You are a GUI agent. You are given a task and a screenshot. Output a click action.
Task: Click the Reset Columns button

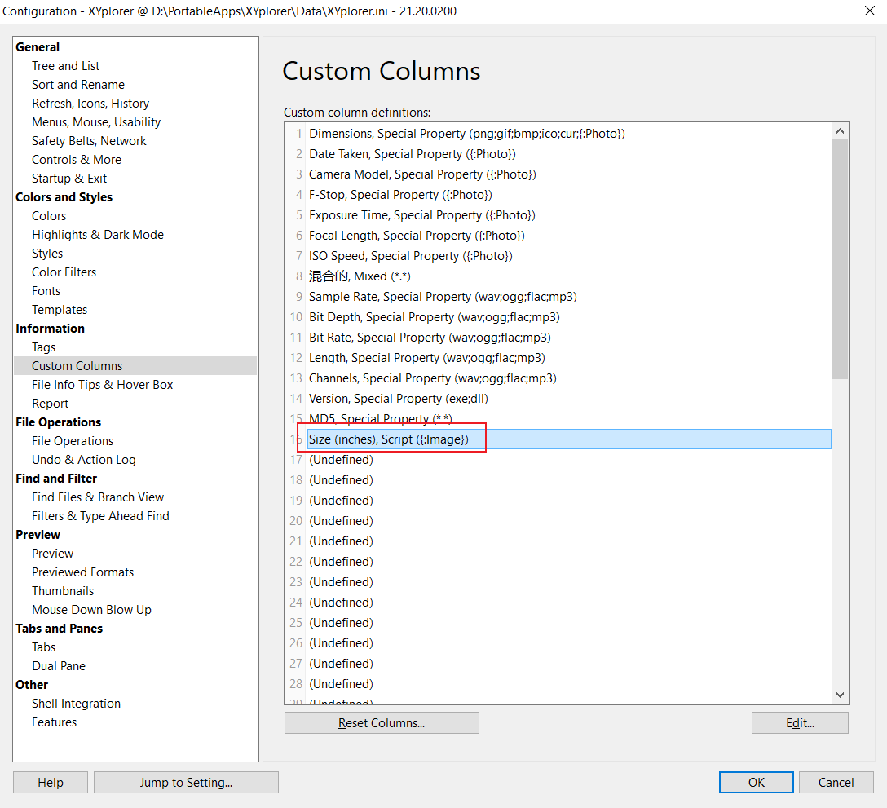click(381, 722)
